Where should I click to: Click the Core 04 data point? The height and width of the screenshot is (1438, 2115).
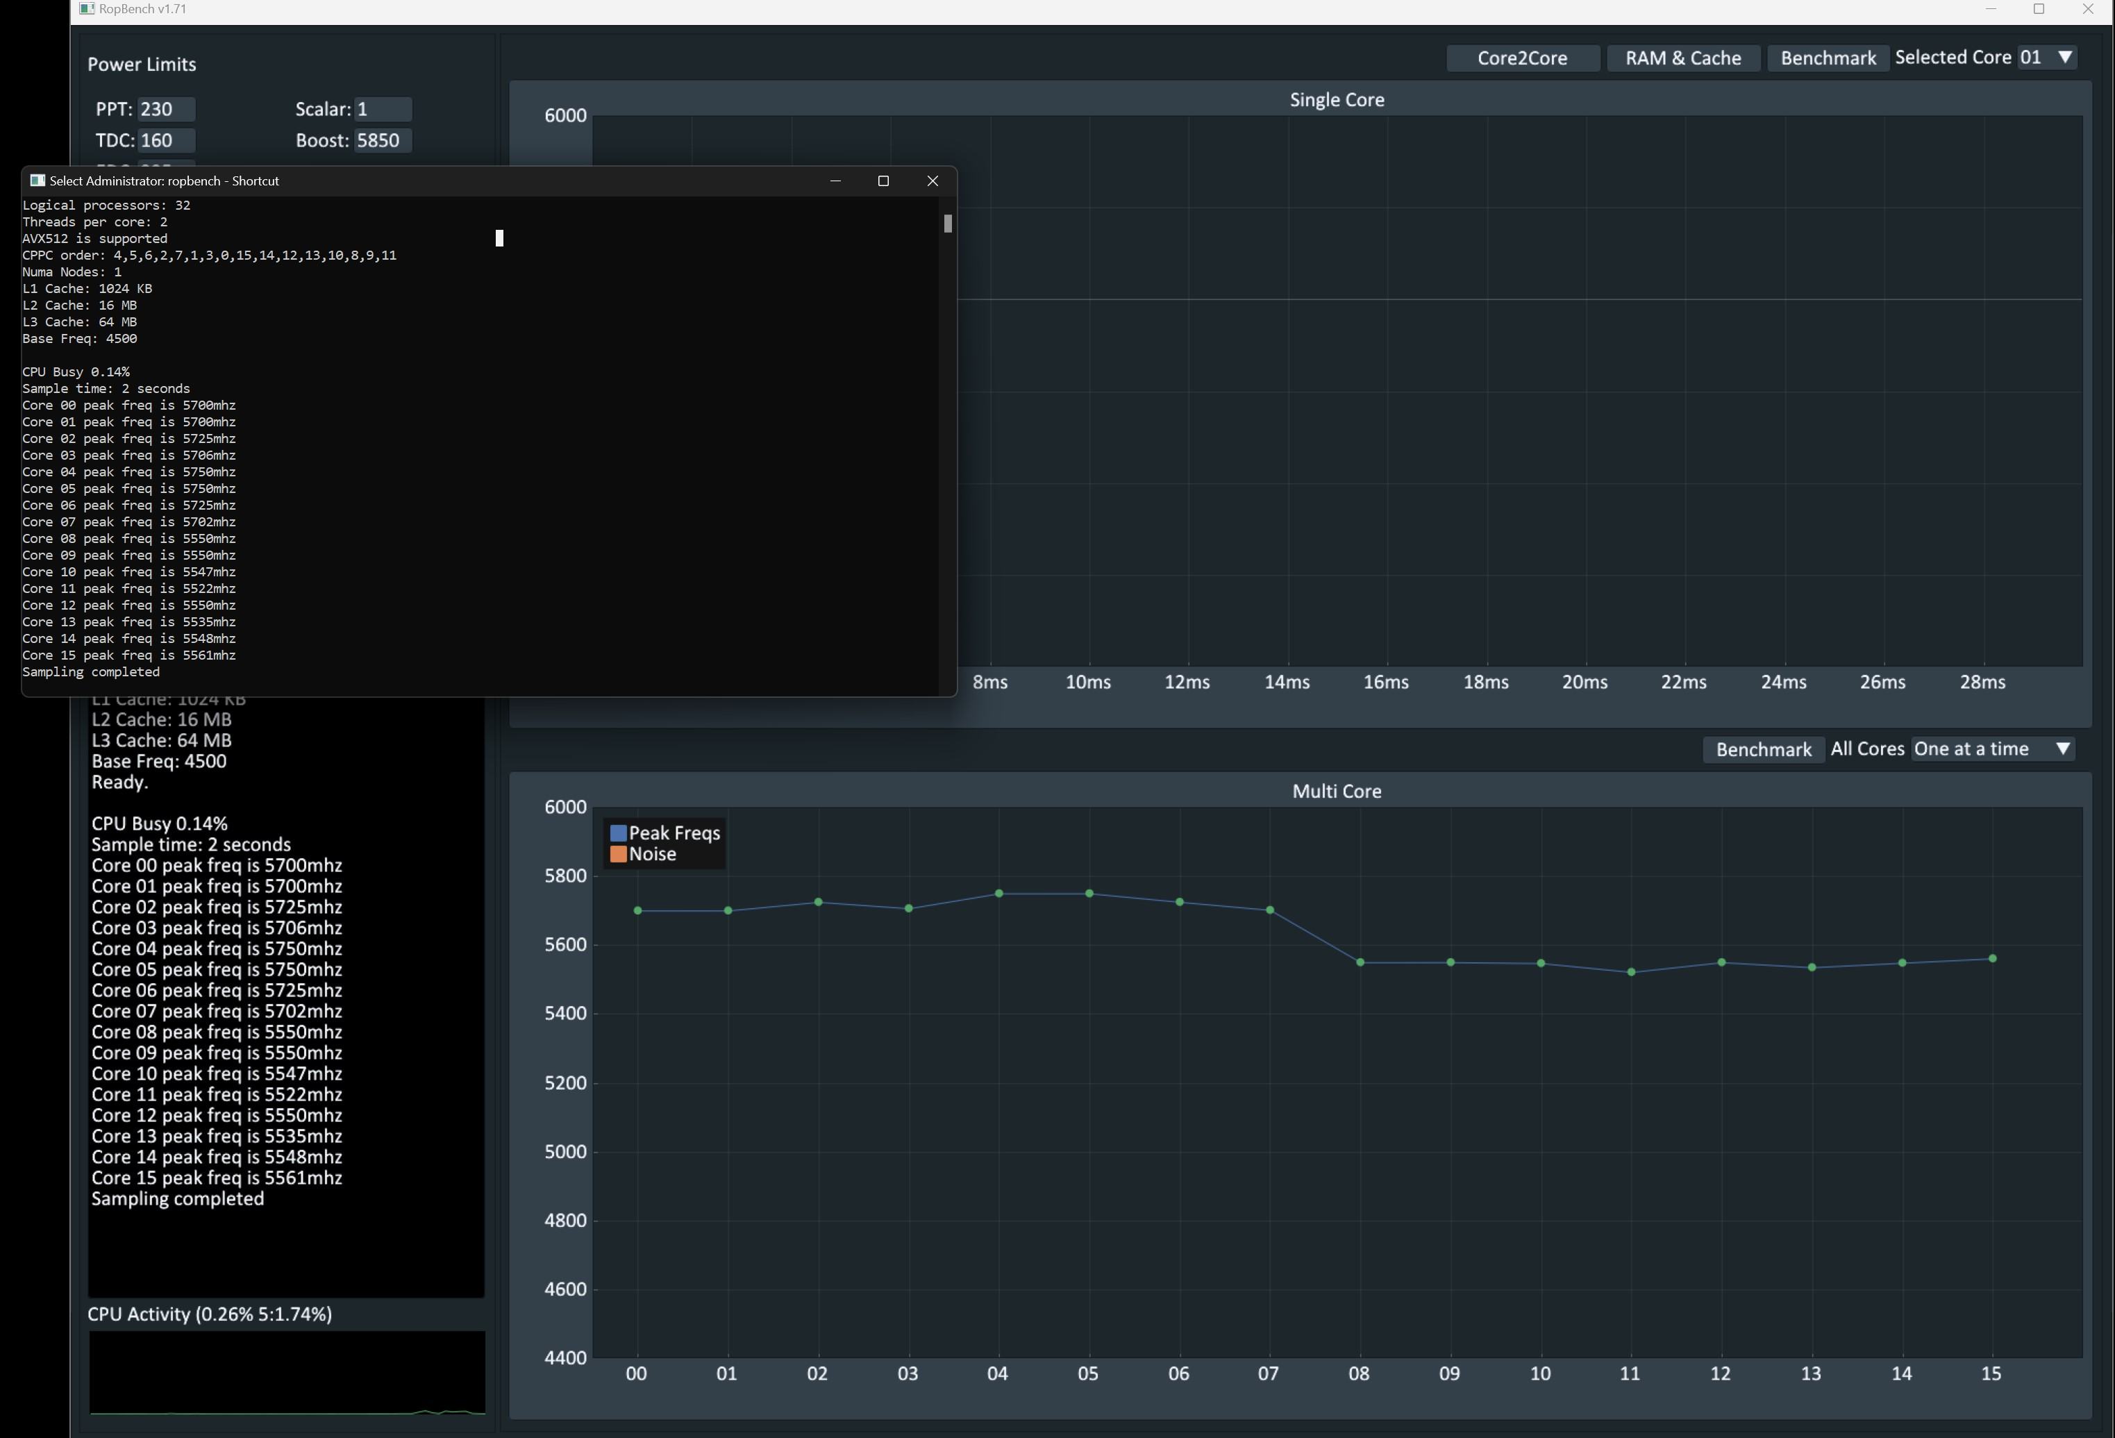point(998,894)
